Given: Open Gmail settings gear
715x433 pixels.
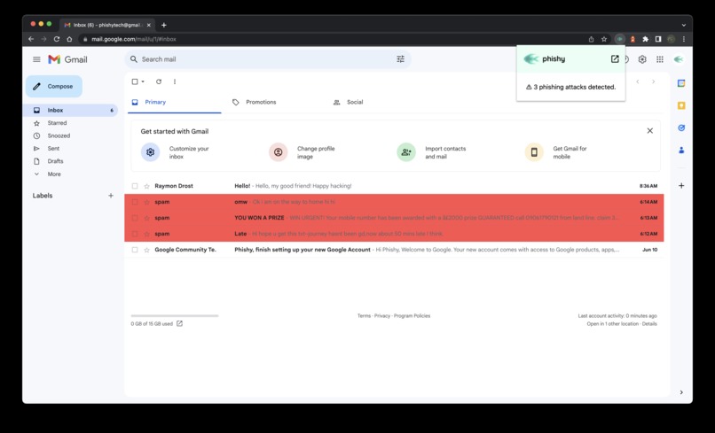Looking at the screenshot, I should 642,59.
